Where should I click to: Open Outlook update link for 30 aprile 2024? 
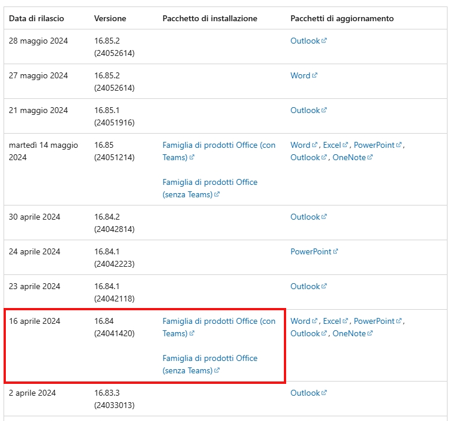[309, 217]
